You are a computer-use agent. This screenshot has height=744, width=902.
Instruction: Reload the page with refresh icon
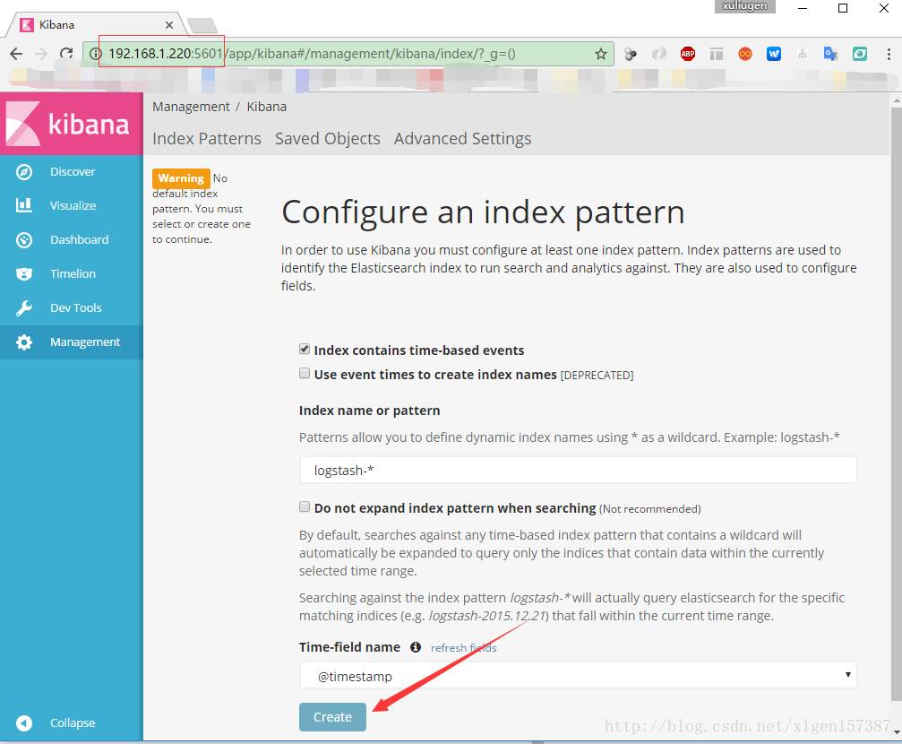66,54
